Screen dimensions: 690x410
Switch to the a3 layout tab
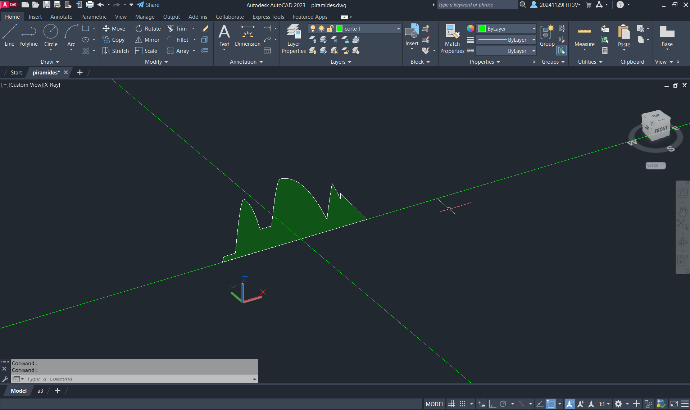tap(40, 391)
